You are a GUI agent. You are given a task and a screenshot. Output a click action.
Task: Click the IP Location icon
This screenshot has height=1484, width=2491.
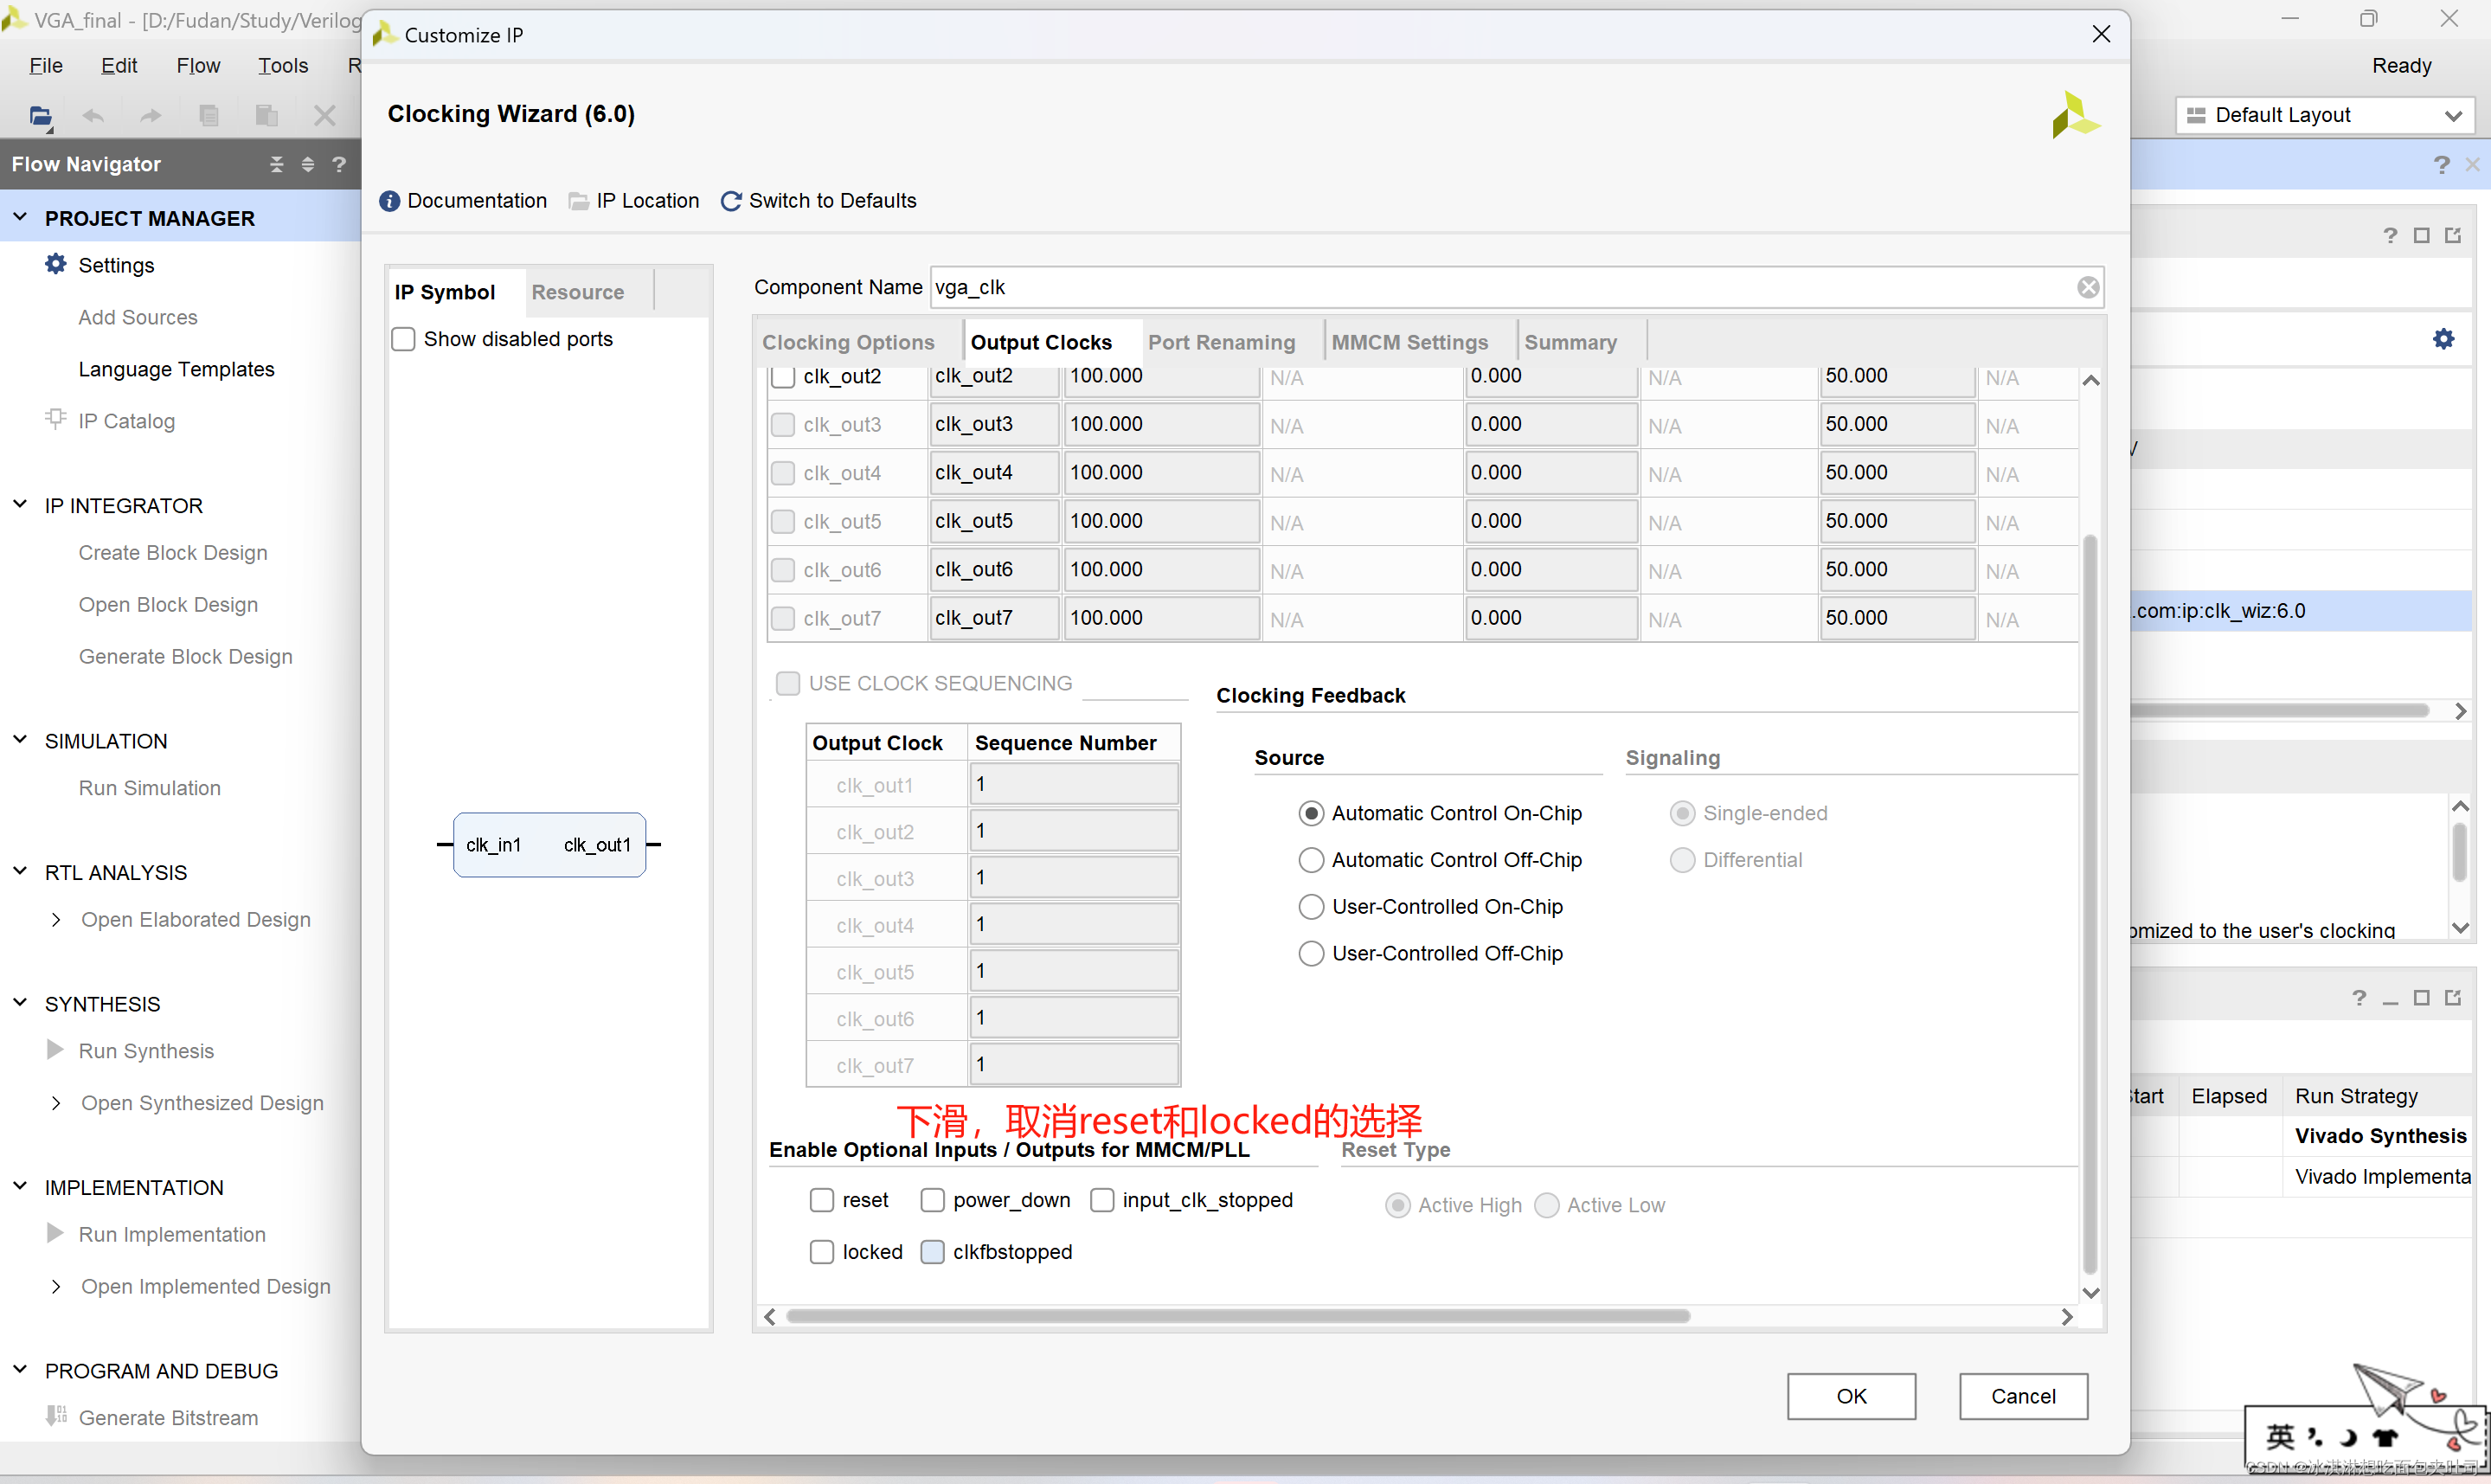581,200
